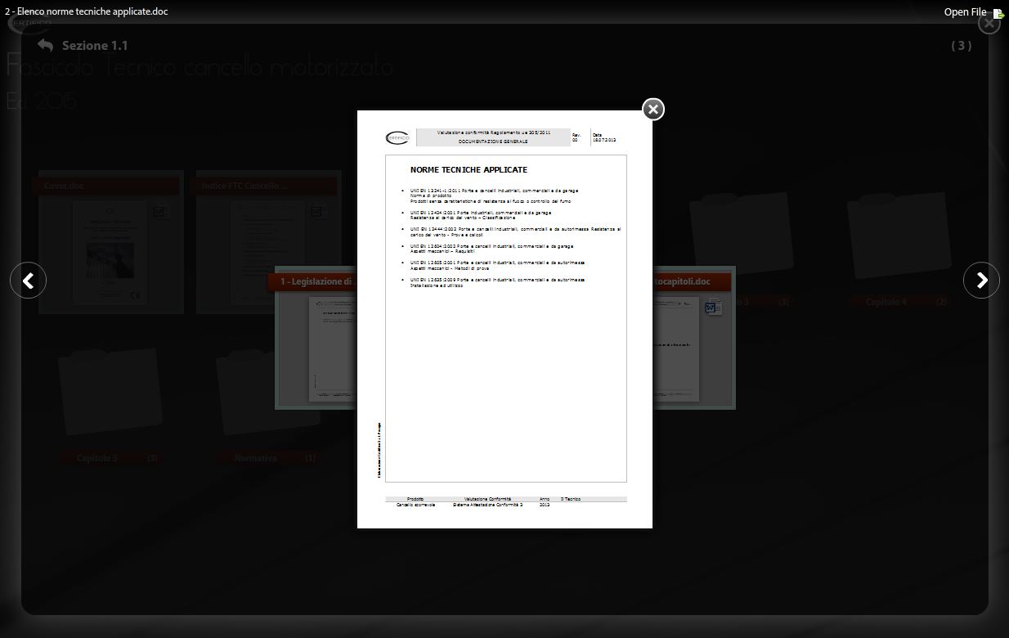Click the '1 - Legislazione di' file title

tap(316, 281)
